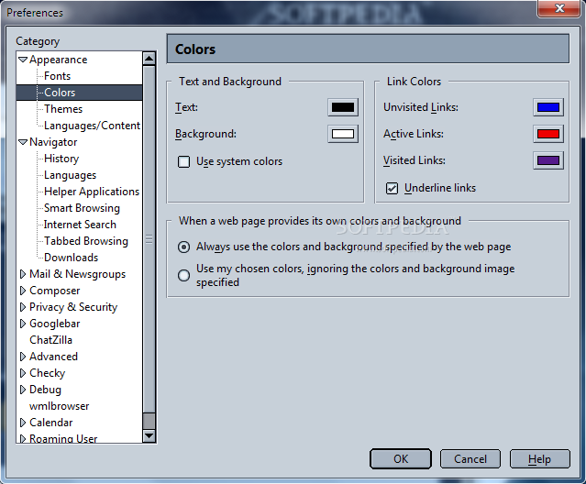
Task: Expand the Checky category
Action: pyautogui.click(x=23, y=373)
